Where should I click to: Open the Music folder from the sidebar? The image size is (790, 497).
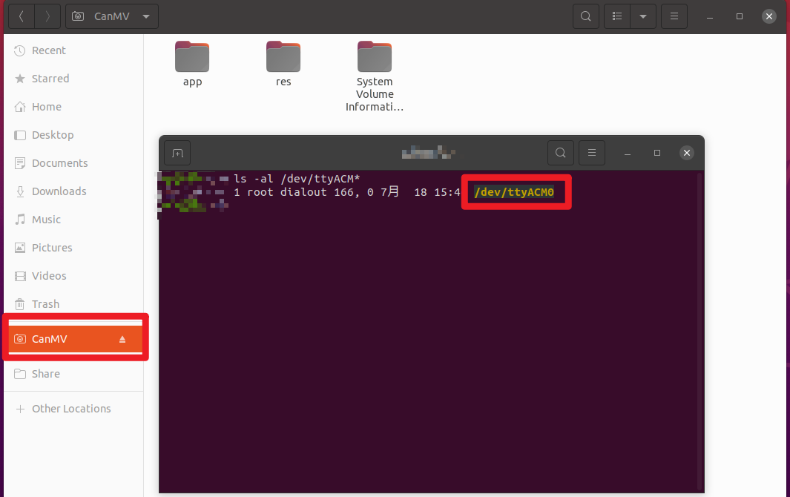click(46, 219)
